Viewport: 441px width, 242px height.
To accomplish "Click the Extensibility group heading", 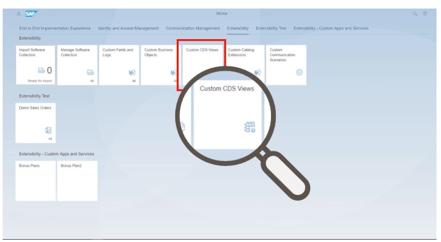I will coord(30,38).
